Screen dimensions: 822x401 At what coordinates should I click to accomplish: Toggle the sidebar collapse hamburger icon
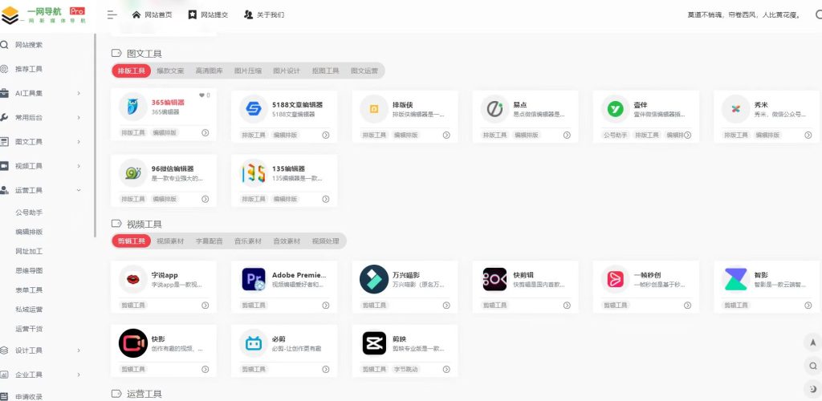point(112,14)
